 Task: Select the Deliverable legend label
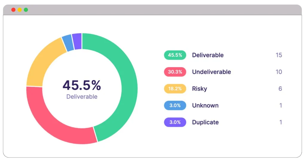(x=208, y=55)
